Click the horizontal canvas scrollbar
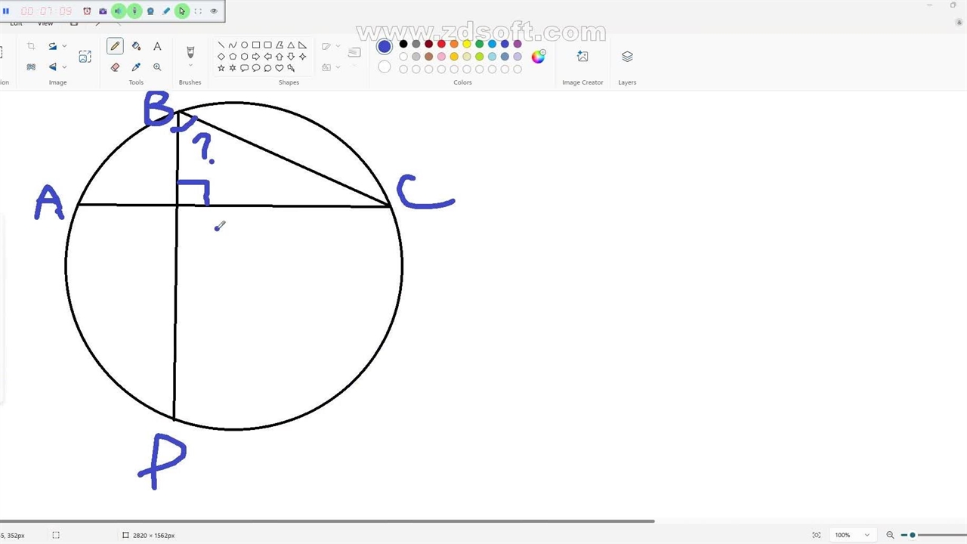This screenshot has height=544, width=967. click(x=326, y=521)
